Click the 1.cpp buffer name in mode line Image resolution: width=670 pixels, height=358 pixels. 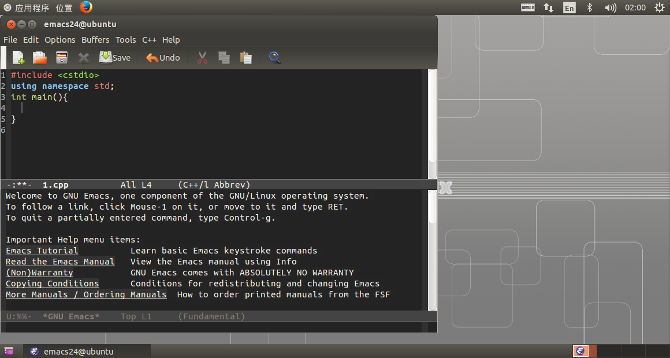[55, 185]
